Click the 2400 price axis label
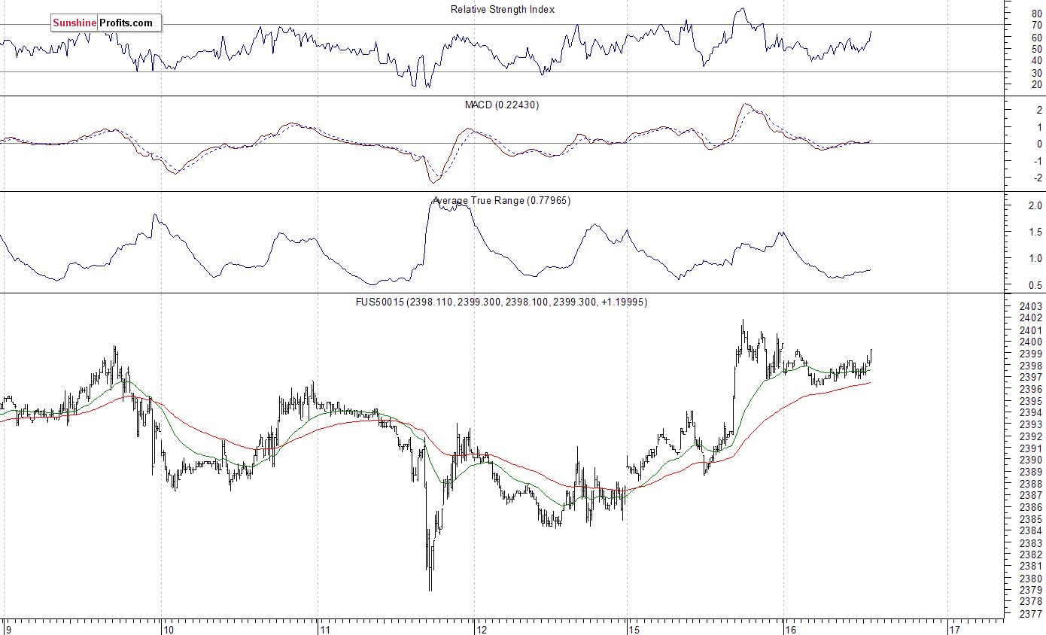This screenshot has width=1046, height=635. coord(1032,342)
